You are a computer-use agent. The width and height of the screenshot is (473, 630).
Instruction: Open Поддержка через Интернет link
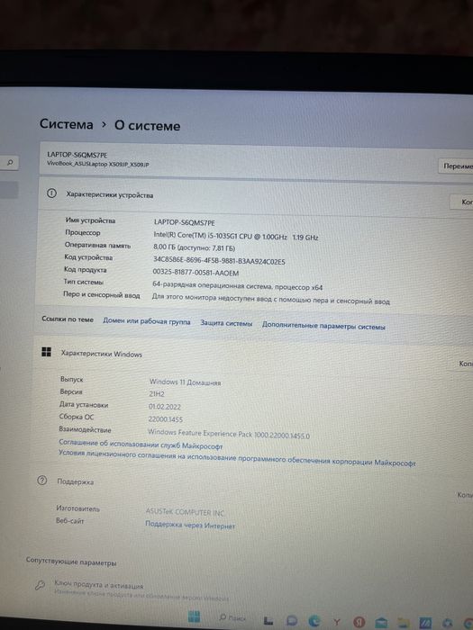coord(190,525)
